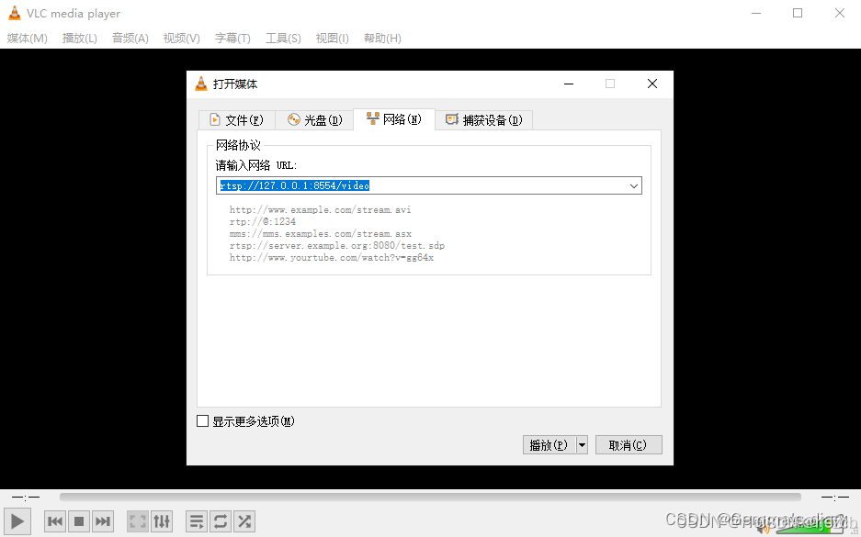Click example http://www.example.com/stream.avi

[x=320, y=209]
